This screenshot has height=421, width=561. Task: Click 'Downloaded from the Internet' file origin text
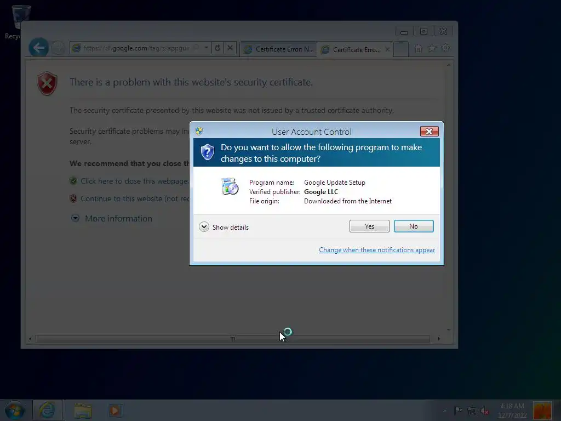348,201
